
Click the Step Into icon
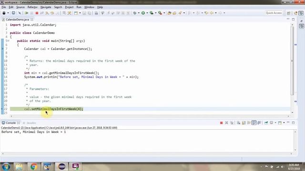(47, 13)
